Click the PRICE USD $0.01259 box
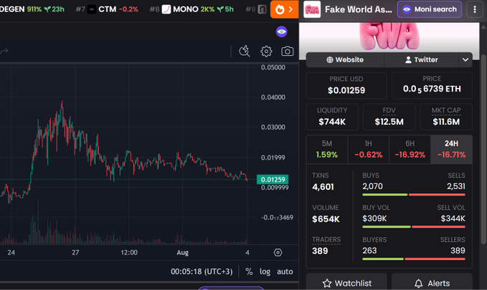 click(x=346, y=85)
